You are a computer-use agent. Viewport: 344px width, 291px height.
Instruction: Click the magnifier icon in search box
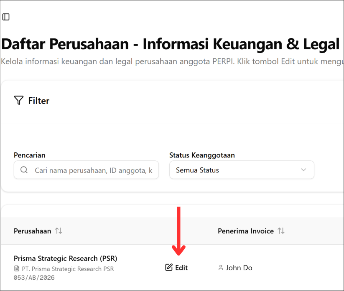point(24,170)
